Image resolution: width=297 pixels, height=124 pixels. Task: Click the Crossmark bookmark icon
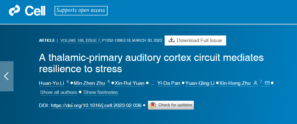pos(153,105)
